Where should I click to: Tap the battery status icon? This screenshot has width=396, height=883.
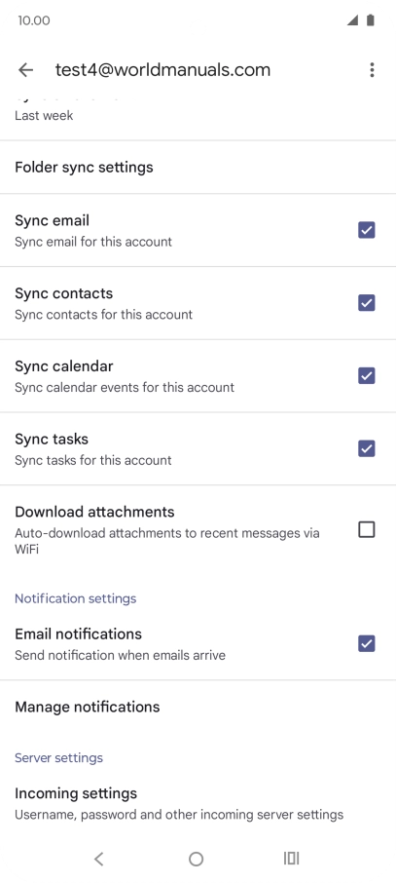pyautogui.click(x=370, y=20)
